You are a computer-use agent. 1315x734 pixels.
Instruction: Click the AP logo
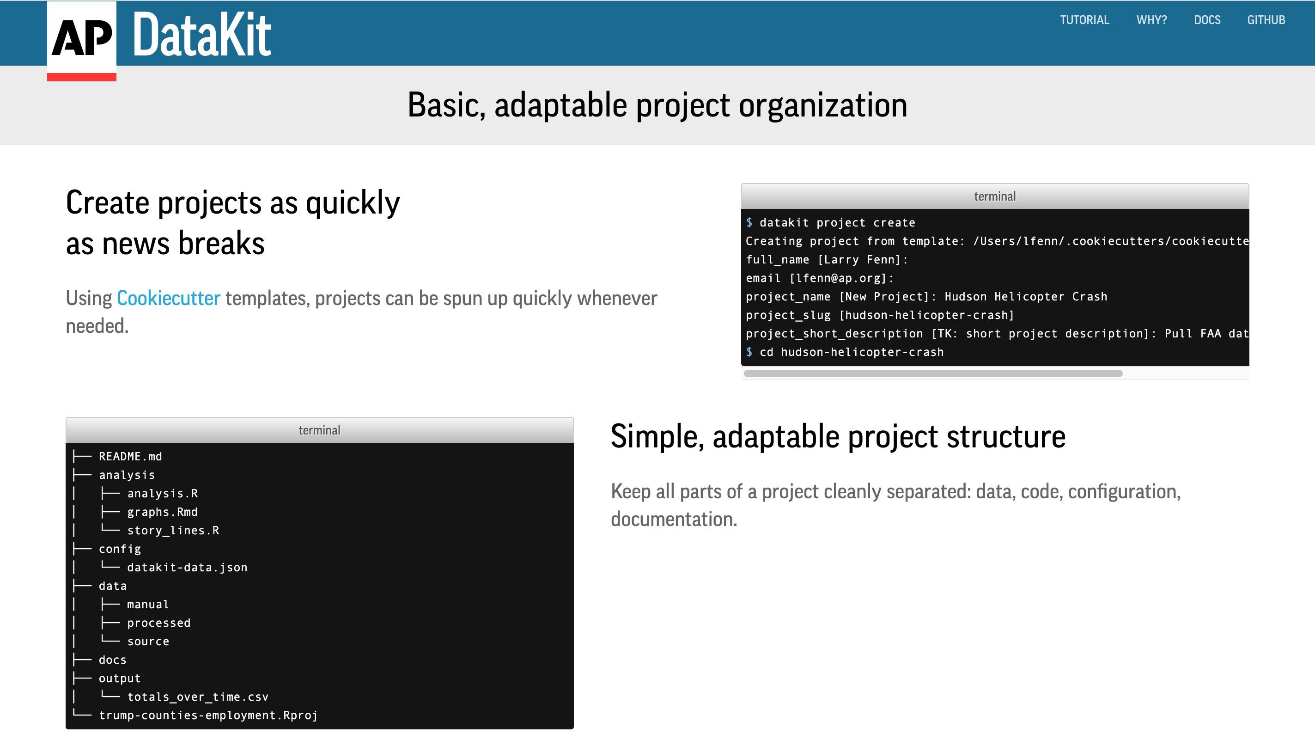click(x=82, y=41)
